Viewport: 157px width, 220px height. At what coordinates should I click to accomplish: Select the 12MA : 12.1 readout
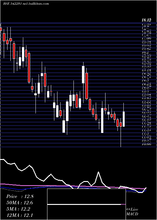pyautogui.click(x=19, y=215)
